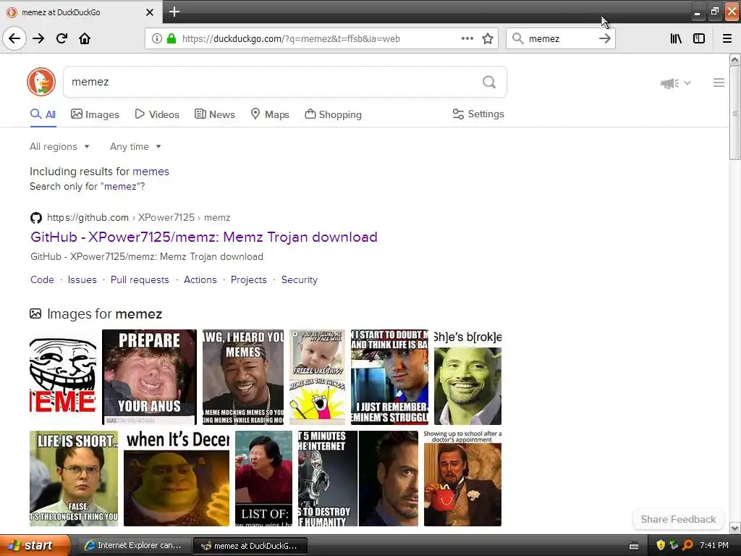Click the DuckDuckGo duck logo
The height and width of the screenshot is (556, 741).
point(41,82)
